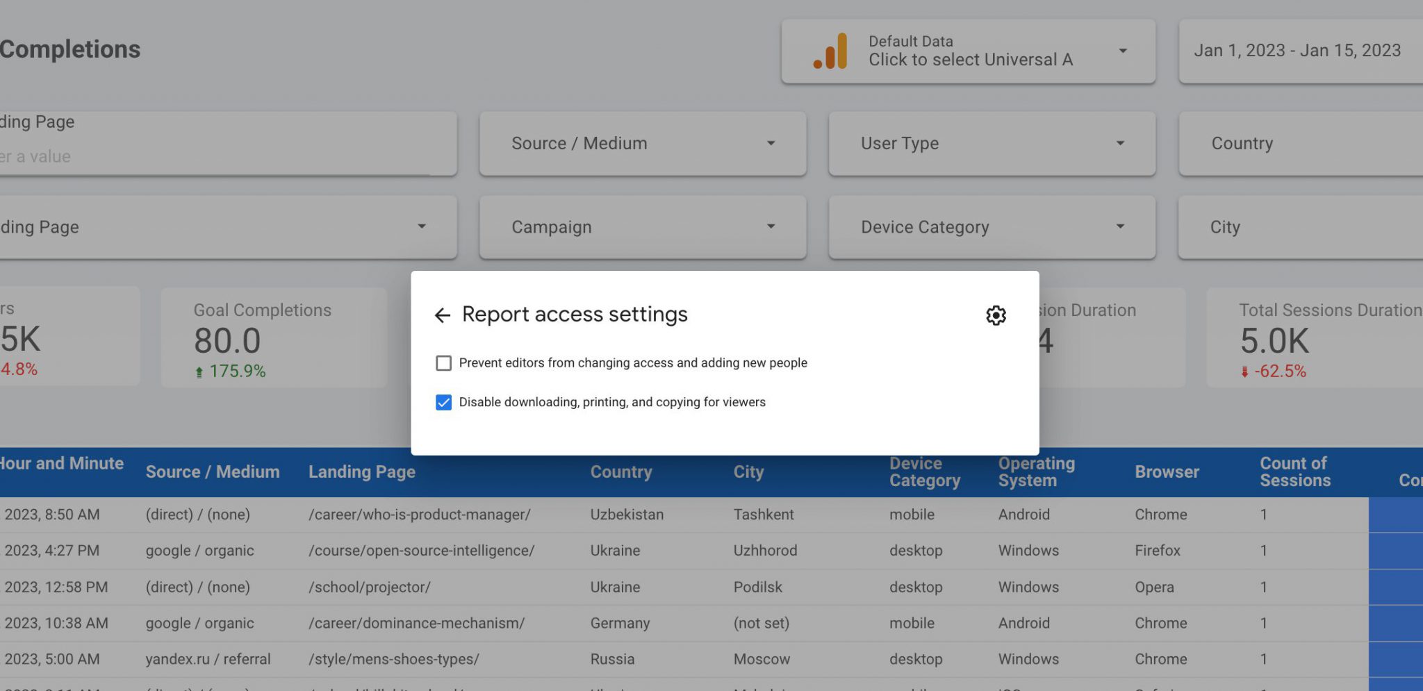Toggle the viewers download restriction checkbox off
This screenshot has height=691, width=1423.
click(444, 401)
